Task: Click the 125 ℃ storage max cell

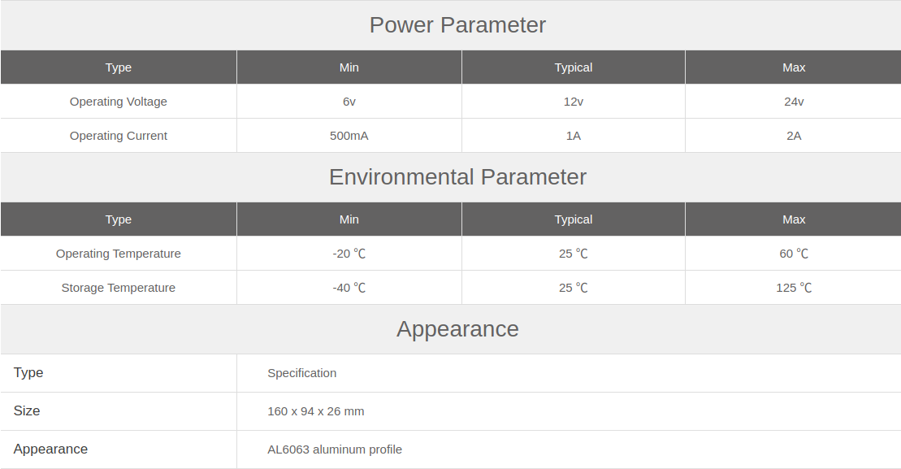Action: [x=794, y=288]
